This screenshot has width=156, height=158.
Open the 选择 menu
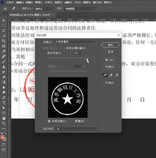58,2
